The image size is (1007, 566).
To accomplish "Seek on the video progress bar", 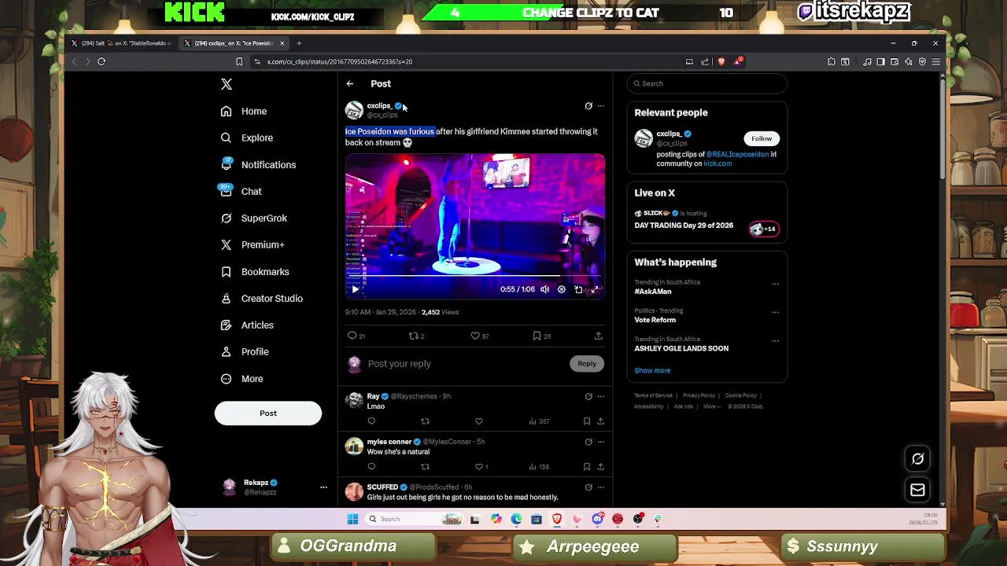I will 475,276.
